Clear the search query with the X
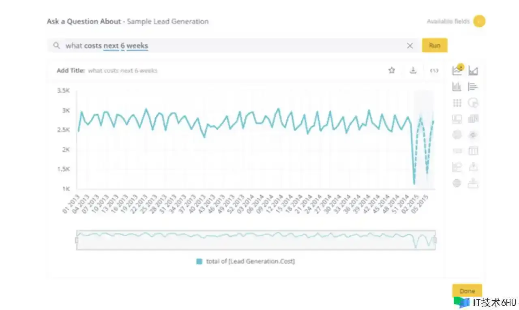The image size is (519, 310). [410, 46]
